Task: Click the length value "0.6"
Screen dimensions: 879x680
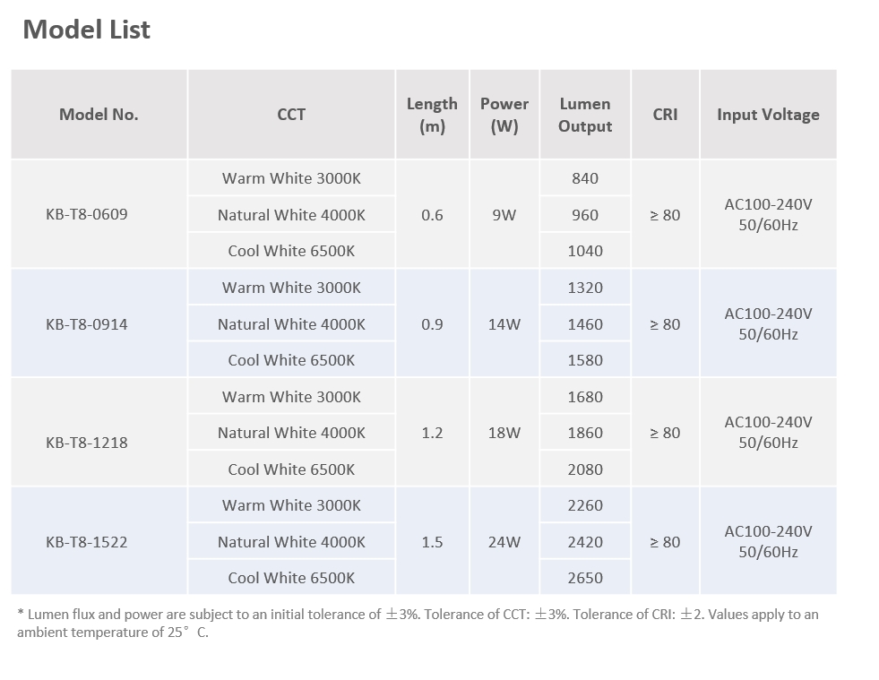Action: [432, 215]
